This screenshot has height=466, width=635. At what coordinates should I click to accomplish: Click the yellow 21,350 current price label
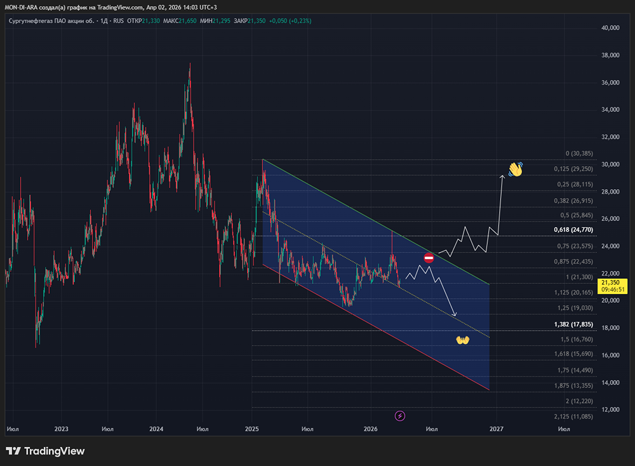click(x=610, y=283)
